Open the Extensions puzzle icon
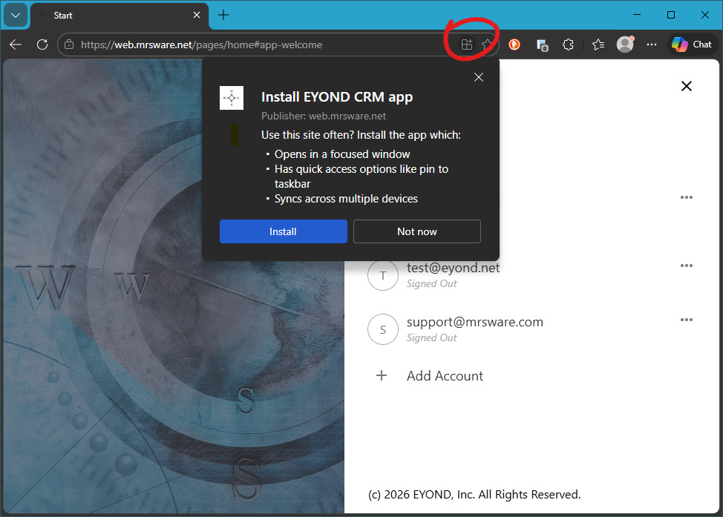This screenshot has height=517, width=723. tap(568, 45)
